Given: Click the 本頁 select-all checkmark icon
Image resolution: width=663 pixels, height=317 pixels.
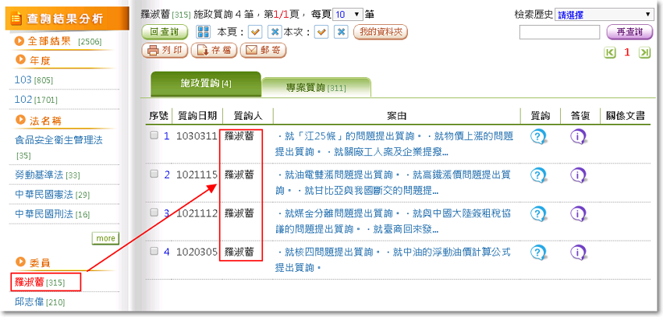Looking at the screenshot, I should 254,32.
